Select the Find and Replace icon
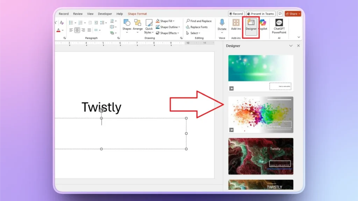 tap(199, 21)
